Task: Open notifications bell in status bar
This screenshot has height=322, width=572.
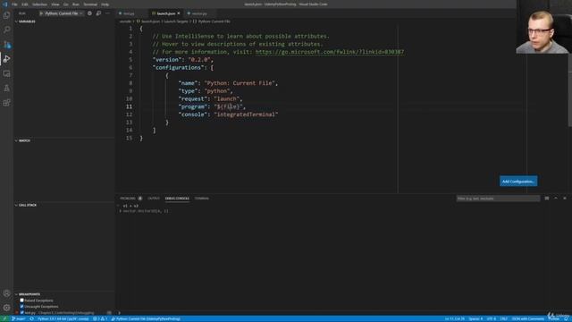Action: pos(566,319)
